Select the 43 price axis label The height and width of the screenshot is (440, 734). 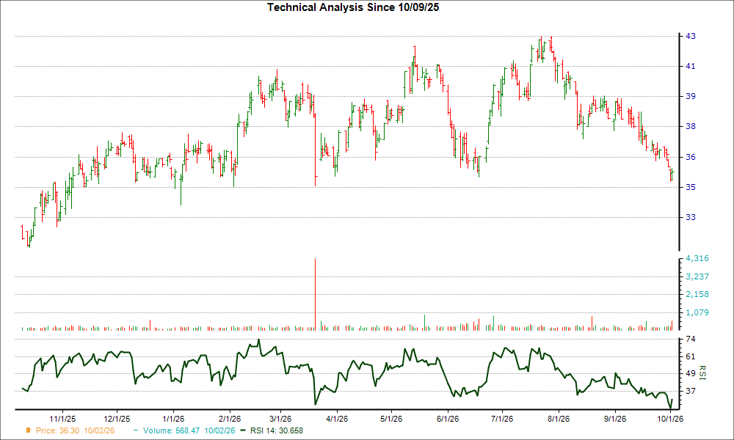(x=691, y=36)
